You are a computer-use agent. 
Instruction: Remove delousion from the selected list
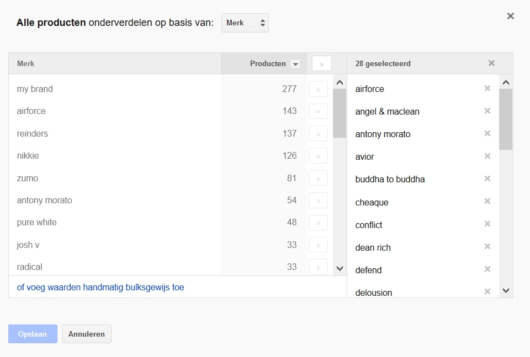tap(487, 291)
